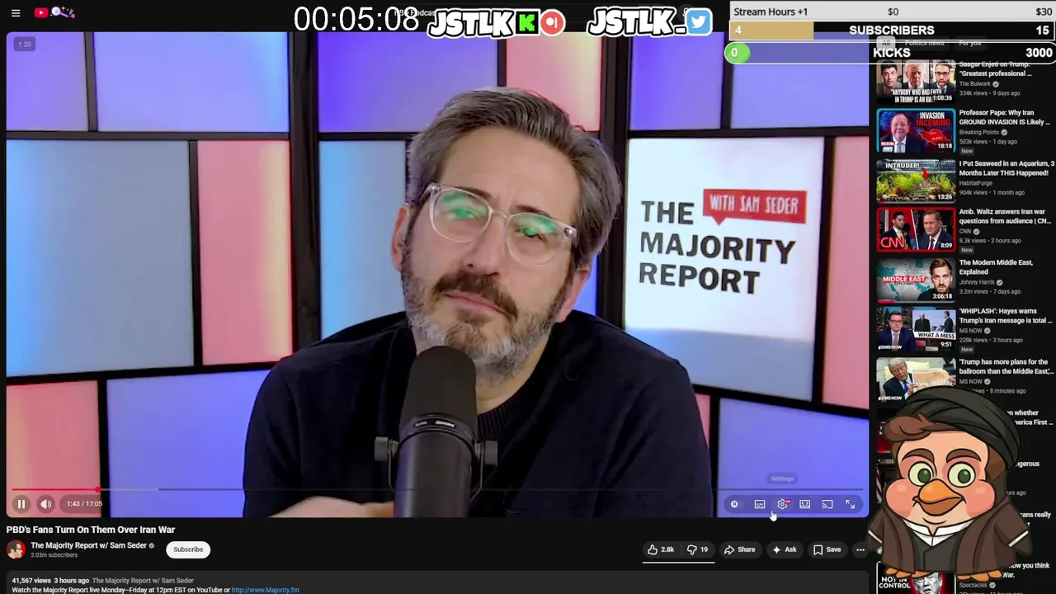This screenshot has height=594, width=1056.
Task: Turn on subtitles/closed captions
Action: (760, 504)
